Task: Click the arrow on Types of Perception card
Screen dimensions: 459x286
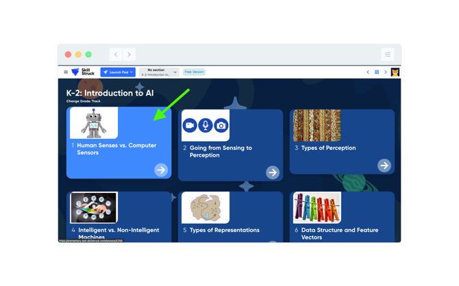Action: tap(384, 165)
